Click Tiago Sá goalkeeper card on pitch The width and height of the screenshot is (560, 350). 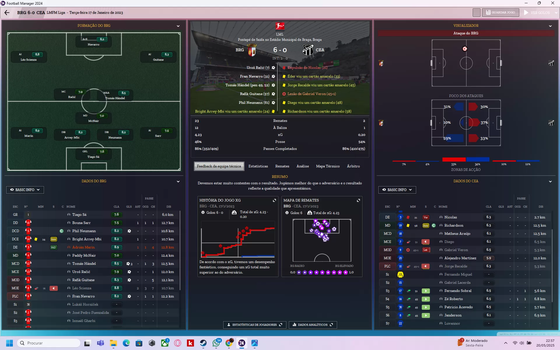tap(94, 154)
